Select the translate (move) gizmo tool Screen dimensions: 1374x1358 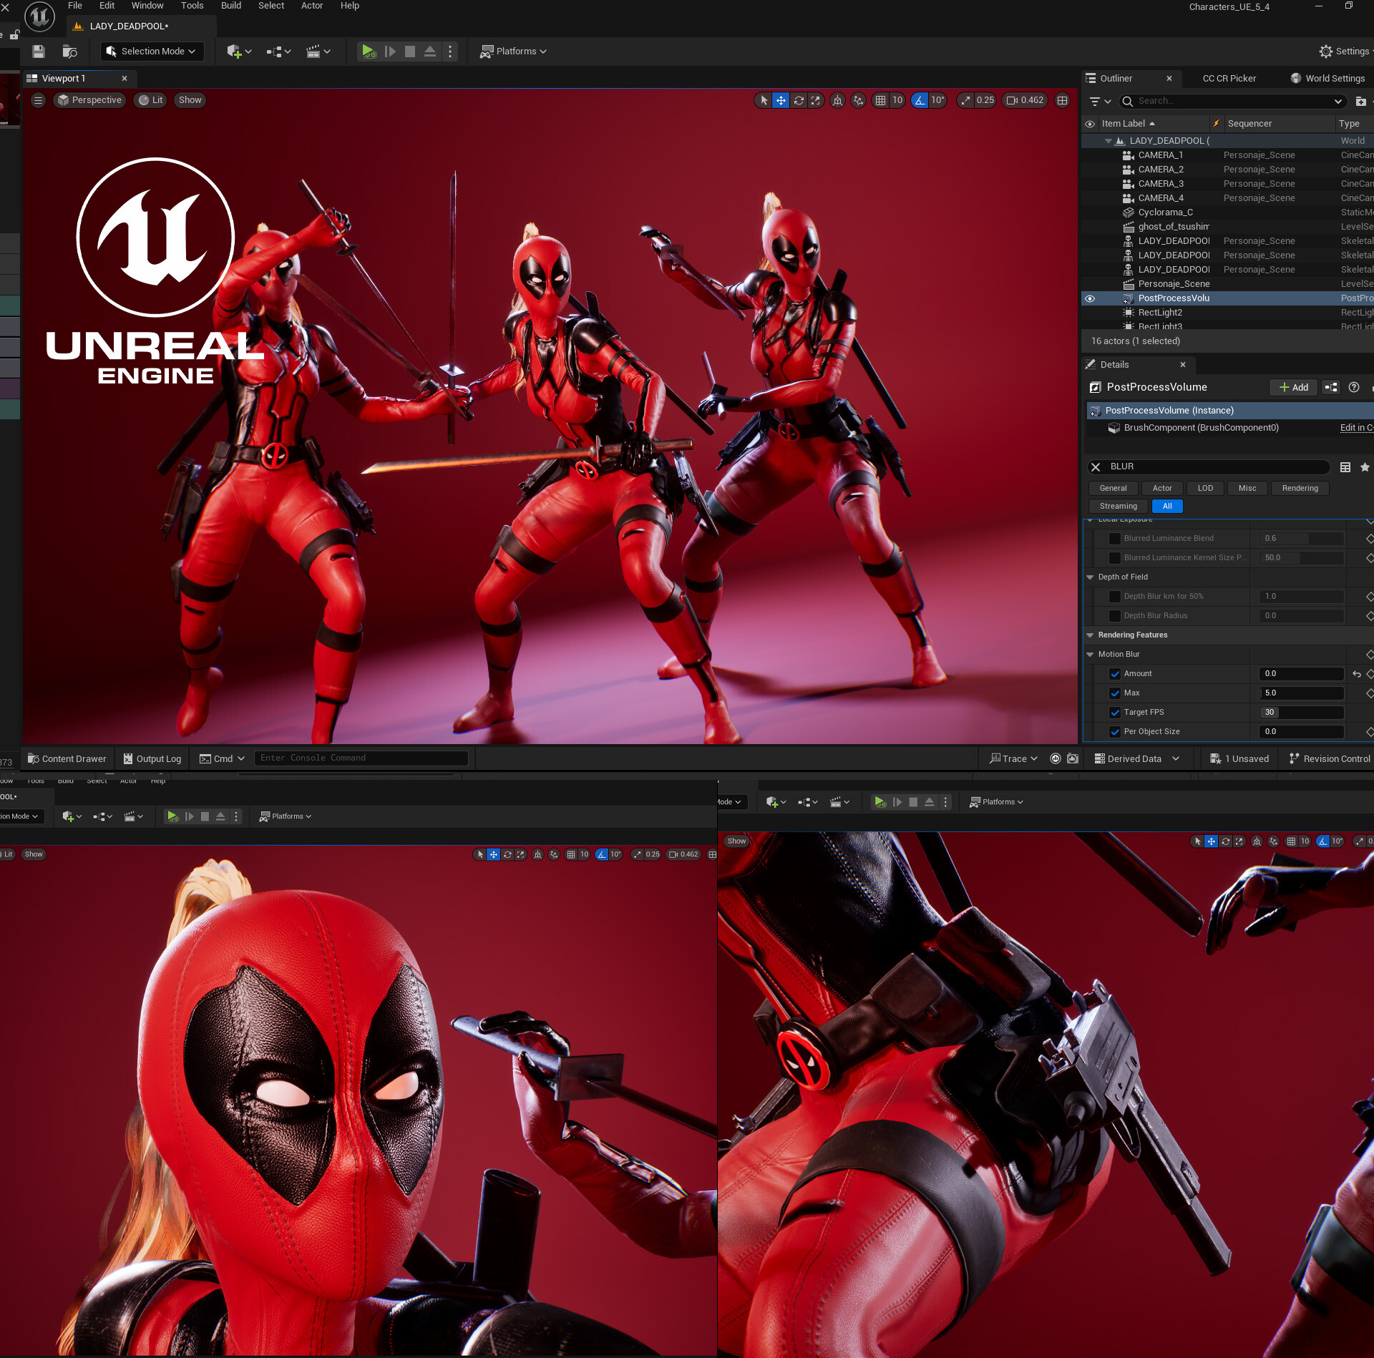781,100
